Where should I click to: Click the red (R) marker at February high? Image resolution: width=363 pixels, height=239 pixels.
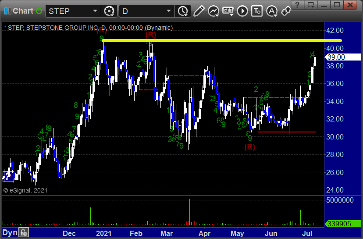[151, 35]
